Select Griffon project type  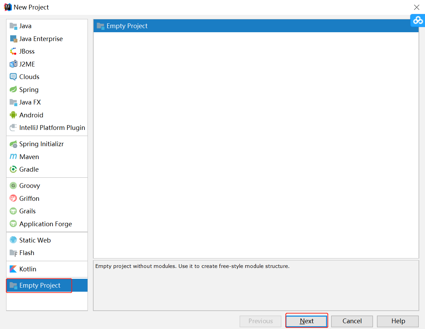pos(47,198)
